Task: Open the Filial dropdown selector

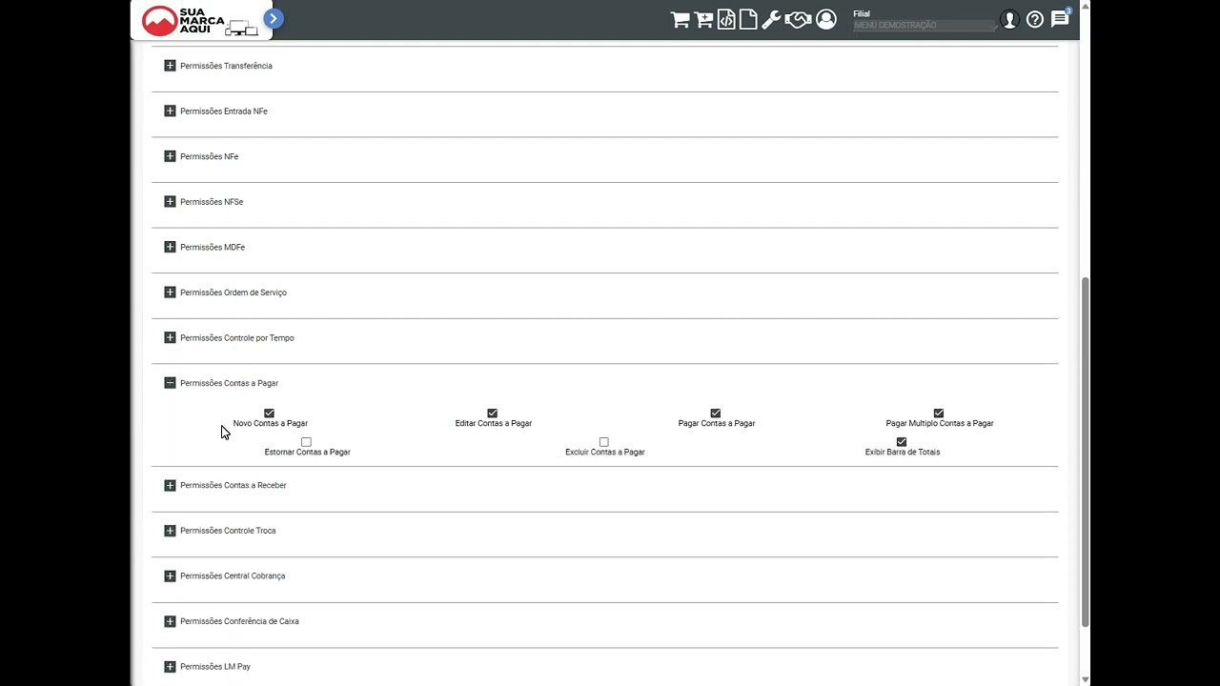Action: [925, 25]
